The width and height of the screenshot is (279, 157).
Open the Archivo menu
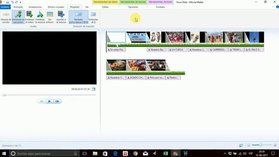pyautogui.click(x=5, y=7)
